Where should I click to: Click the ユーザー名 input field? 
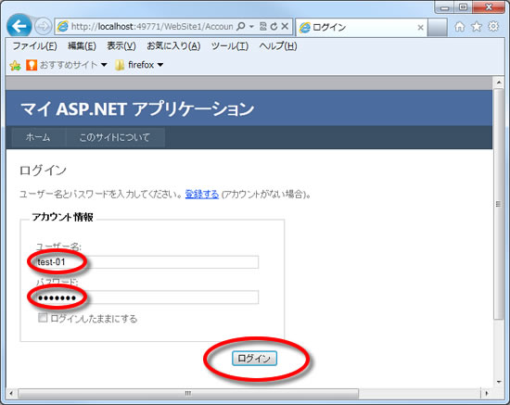[147, 262]
